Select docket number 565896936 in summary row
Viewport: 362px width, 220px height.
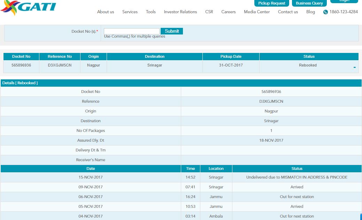[x=21, y=65]
